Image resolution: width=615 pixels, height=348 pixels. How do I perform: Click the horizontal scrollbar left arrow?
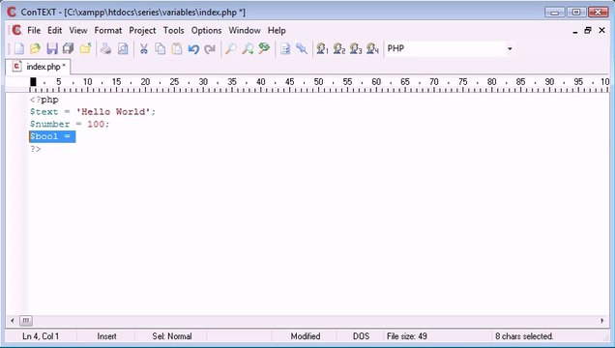tap(13, 321)
